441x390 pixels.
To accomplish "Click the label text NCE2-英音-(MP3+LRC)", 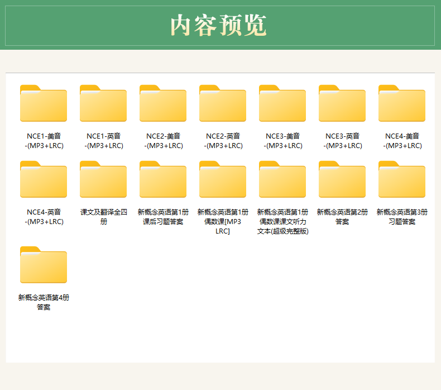I will click(223, 141).
